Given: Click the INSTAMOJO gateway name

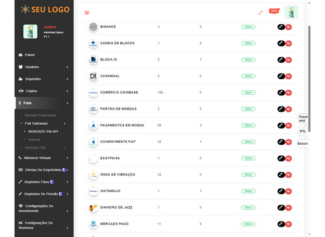Looking at the screenshot, I should coord(110,191).
